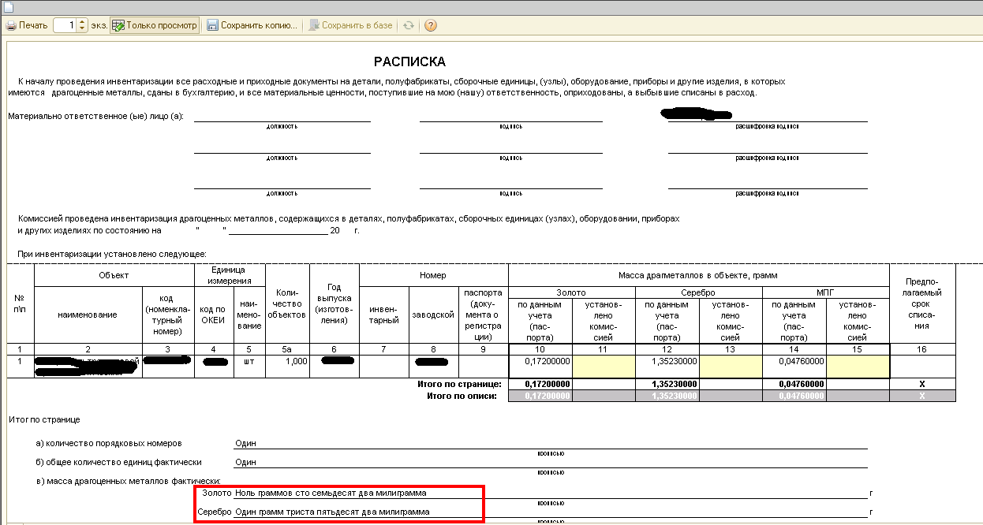Click Сохранить в базе button
The height and width of the screenshot is (525, 983).
[x=350, y=25]
